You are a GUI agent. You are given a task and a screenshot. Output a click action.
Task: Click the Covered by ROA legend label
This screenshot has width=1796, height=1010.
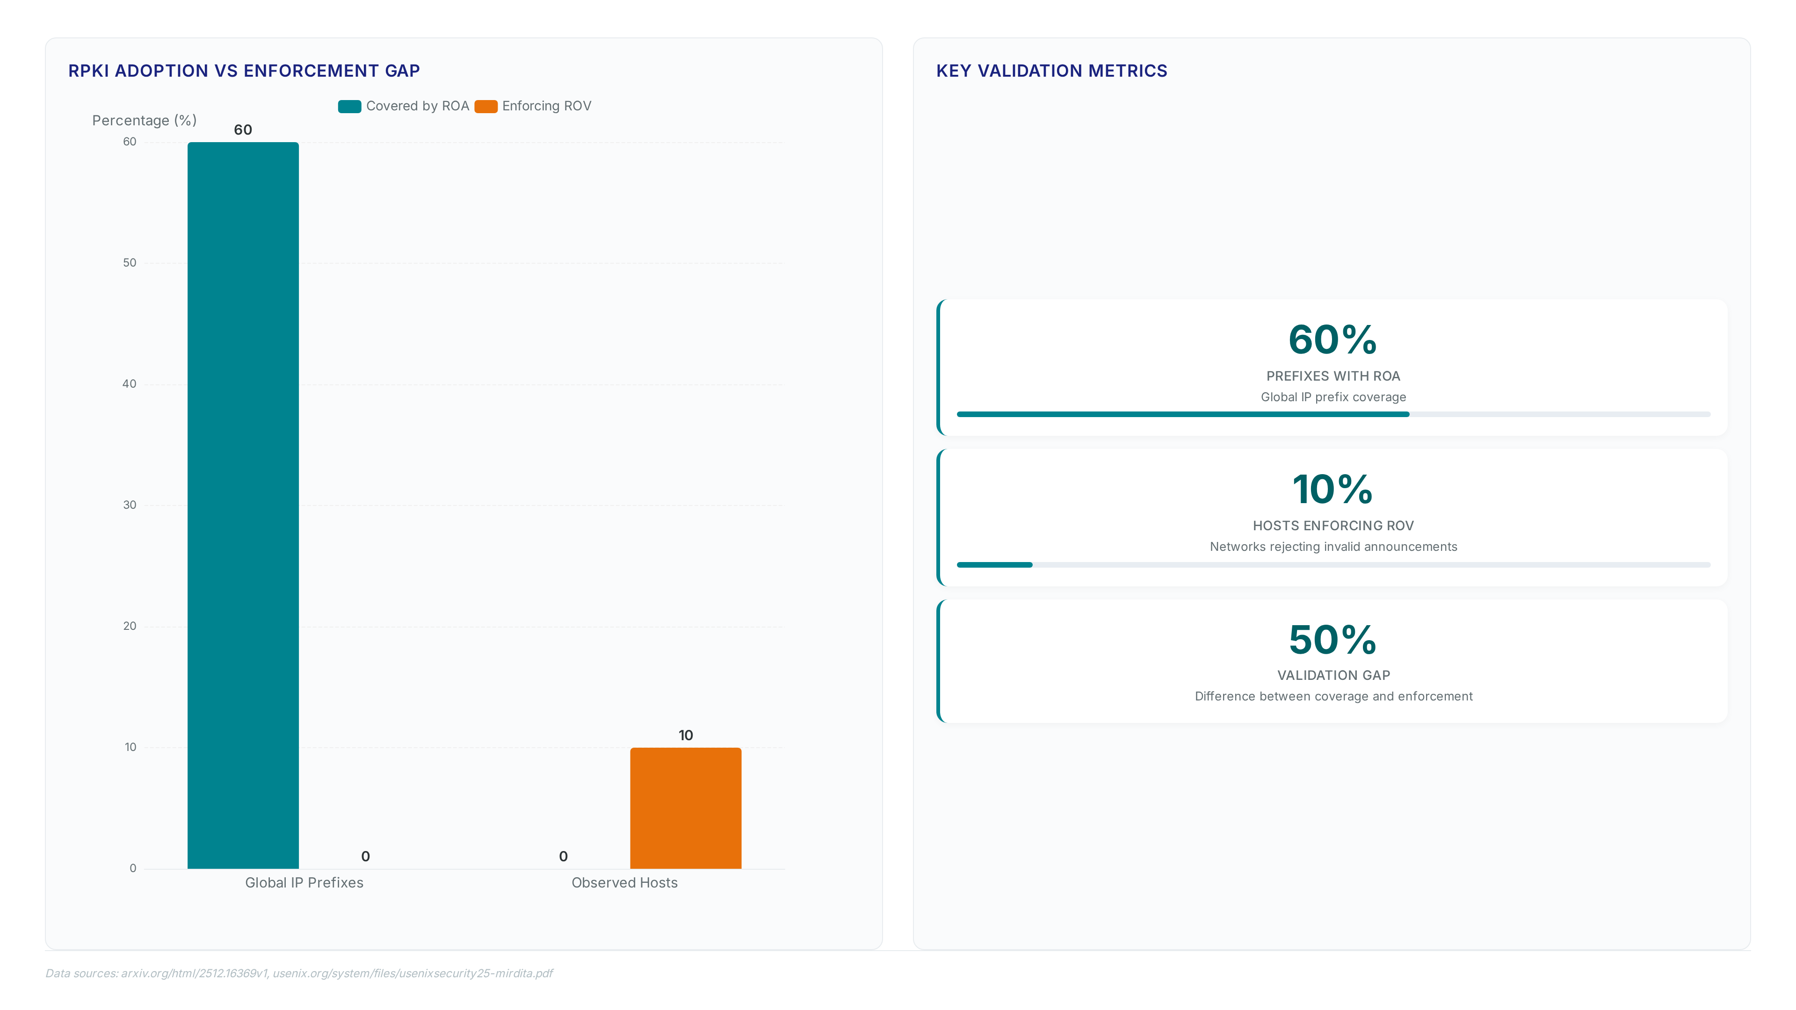tap(418, 106)
